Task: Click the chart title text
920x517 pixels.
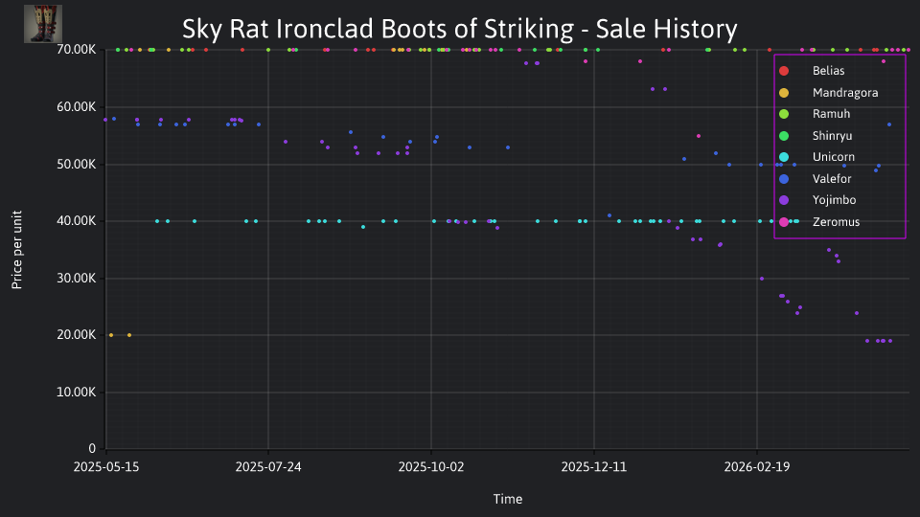Action: (459, 29)
